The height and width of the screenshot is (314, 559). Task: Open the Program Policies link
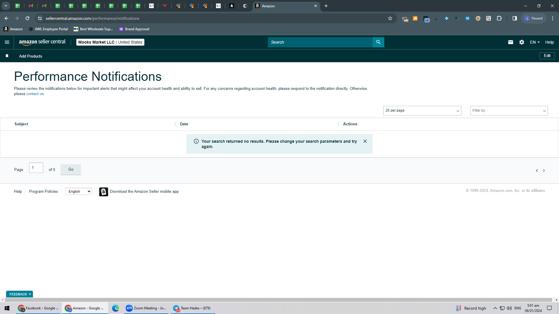[x=43, y=191]
